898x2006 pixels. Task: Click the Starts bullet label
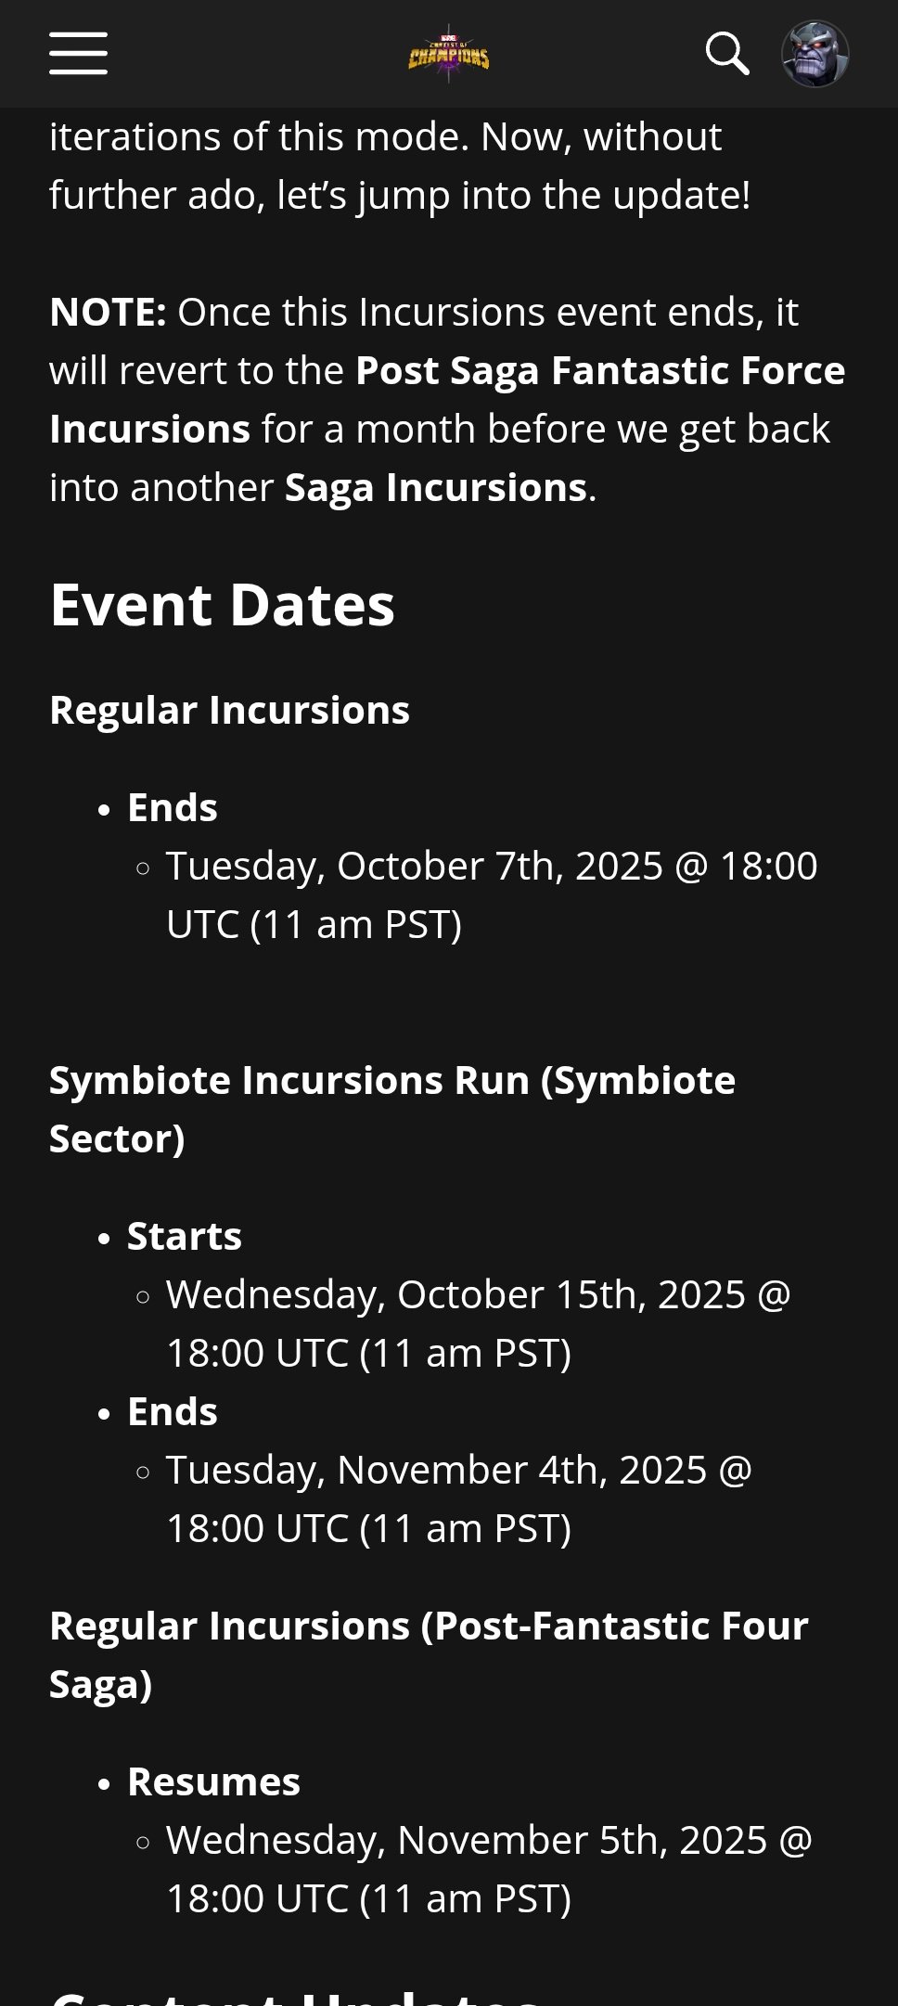coord(185,1236)
